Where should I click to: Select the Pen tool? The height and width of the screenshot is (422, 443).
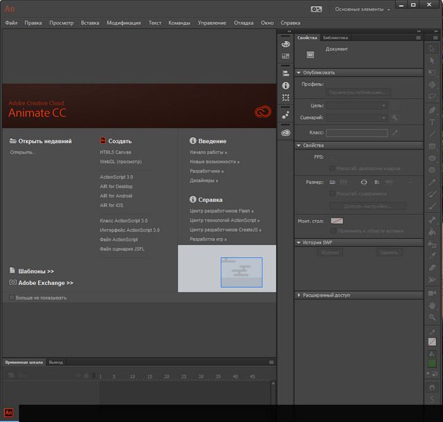[432, 110]
